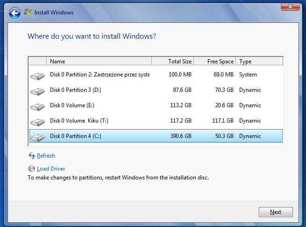Refresh the partition list

46,156
